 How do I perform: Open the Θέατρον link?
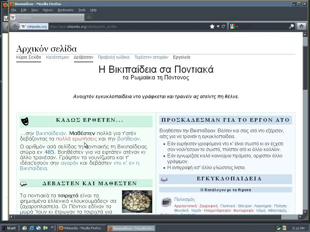click(245, 206)
